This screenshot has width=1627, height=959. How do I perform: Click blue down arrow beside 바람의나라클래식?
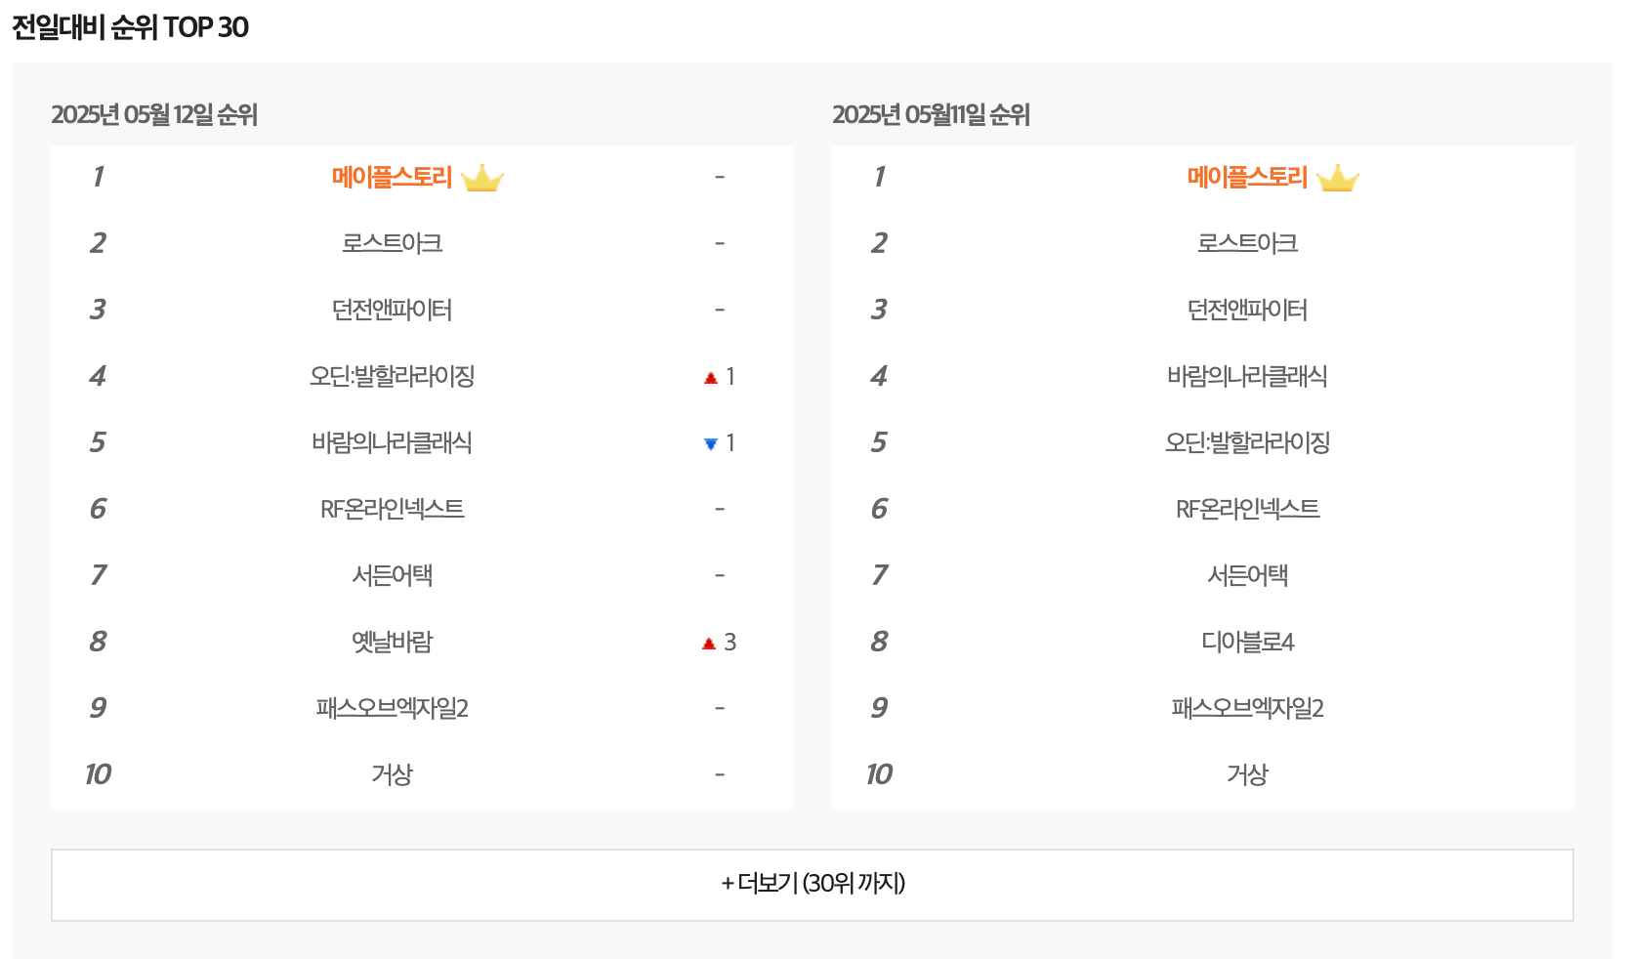click(x=711, y=444)
